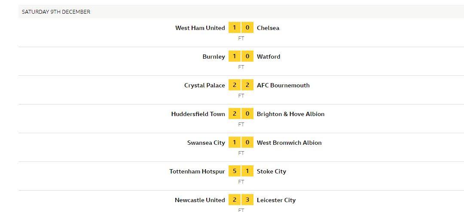Select the Brighton & Hove Albion link
This screenshot has height=212, width=464.
click(290, 114)
